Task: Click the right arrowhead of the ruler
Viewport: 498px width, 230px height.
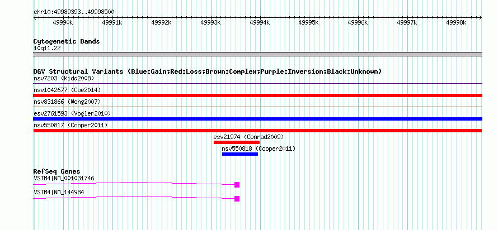Action: (x=481, y=17)
